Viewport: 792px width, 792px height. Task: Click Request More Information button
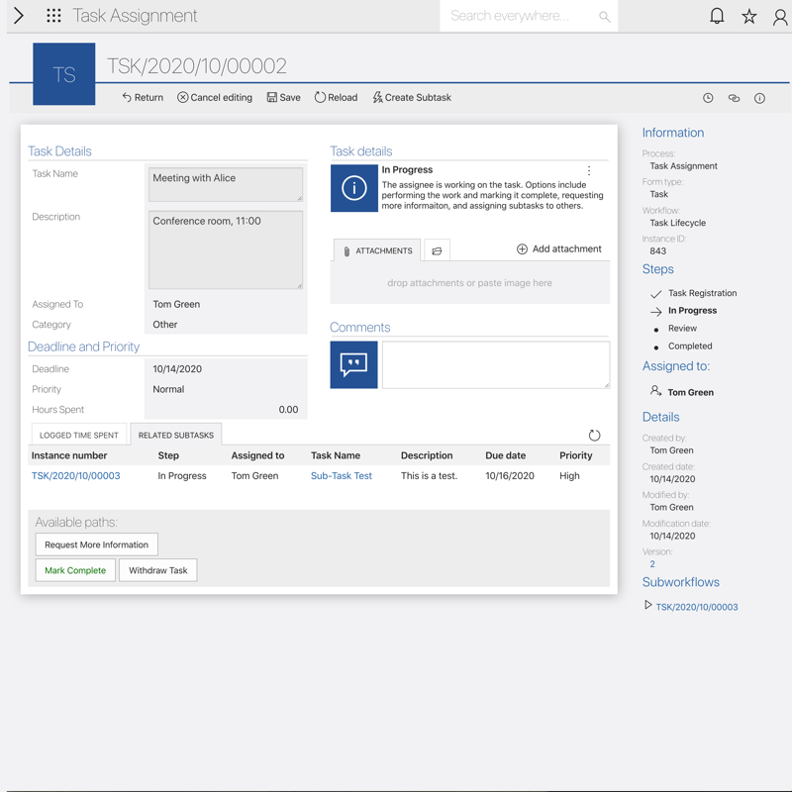[x=96, y=544]
